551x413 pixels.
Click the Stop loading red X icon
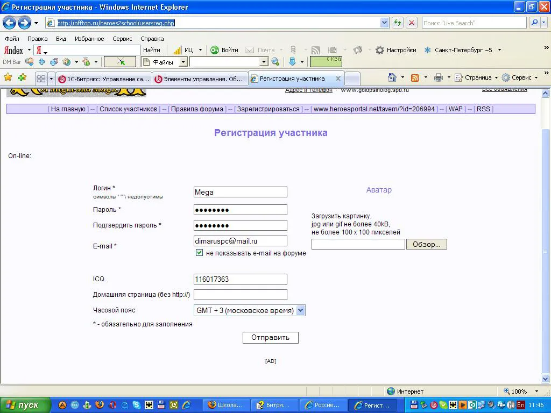pos(411,23)
